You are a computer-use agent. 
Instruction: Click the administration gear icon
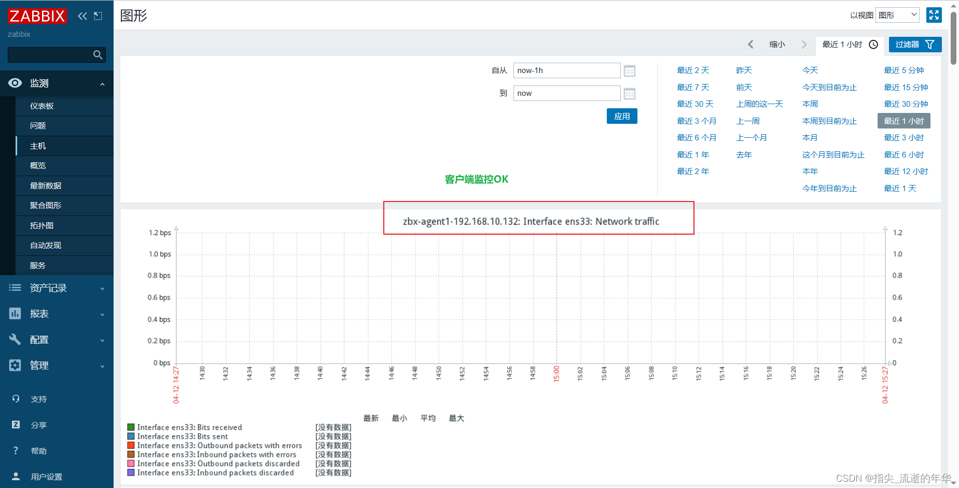coord(15,365)
